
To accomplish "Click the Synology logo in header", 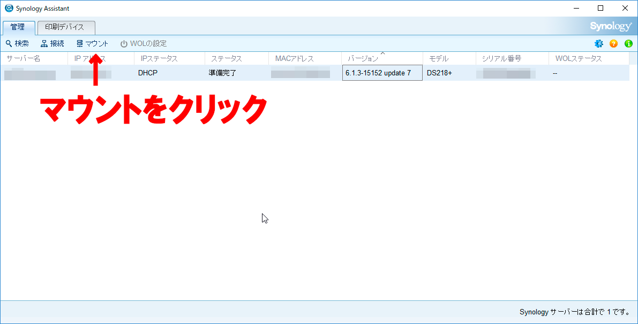I will tap(611, 26).
